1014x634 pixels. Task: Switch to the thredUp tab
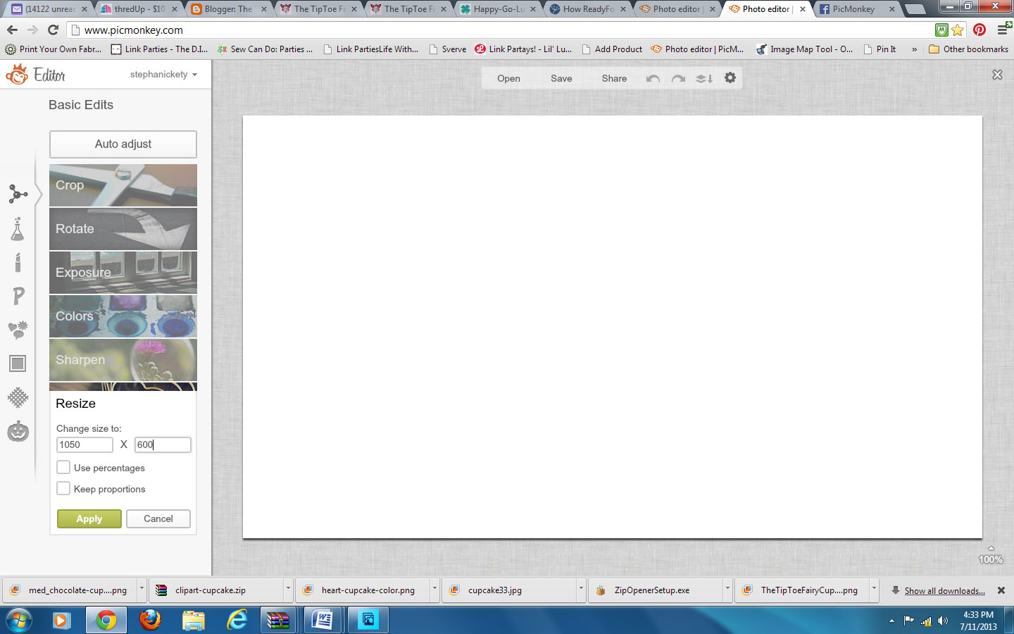140,9
